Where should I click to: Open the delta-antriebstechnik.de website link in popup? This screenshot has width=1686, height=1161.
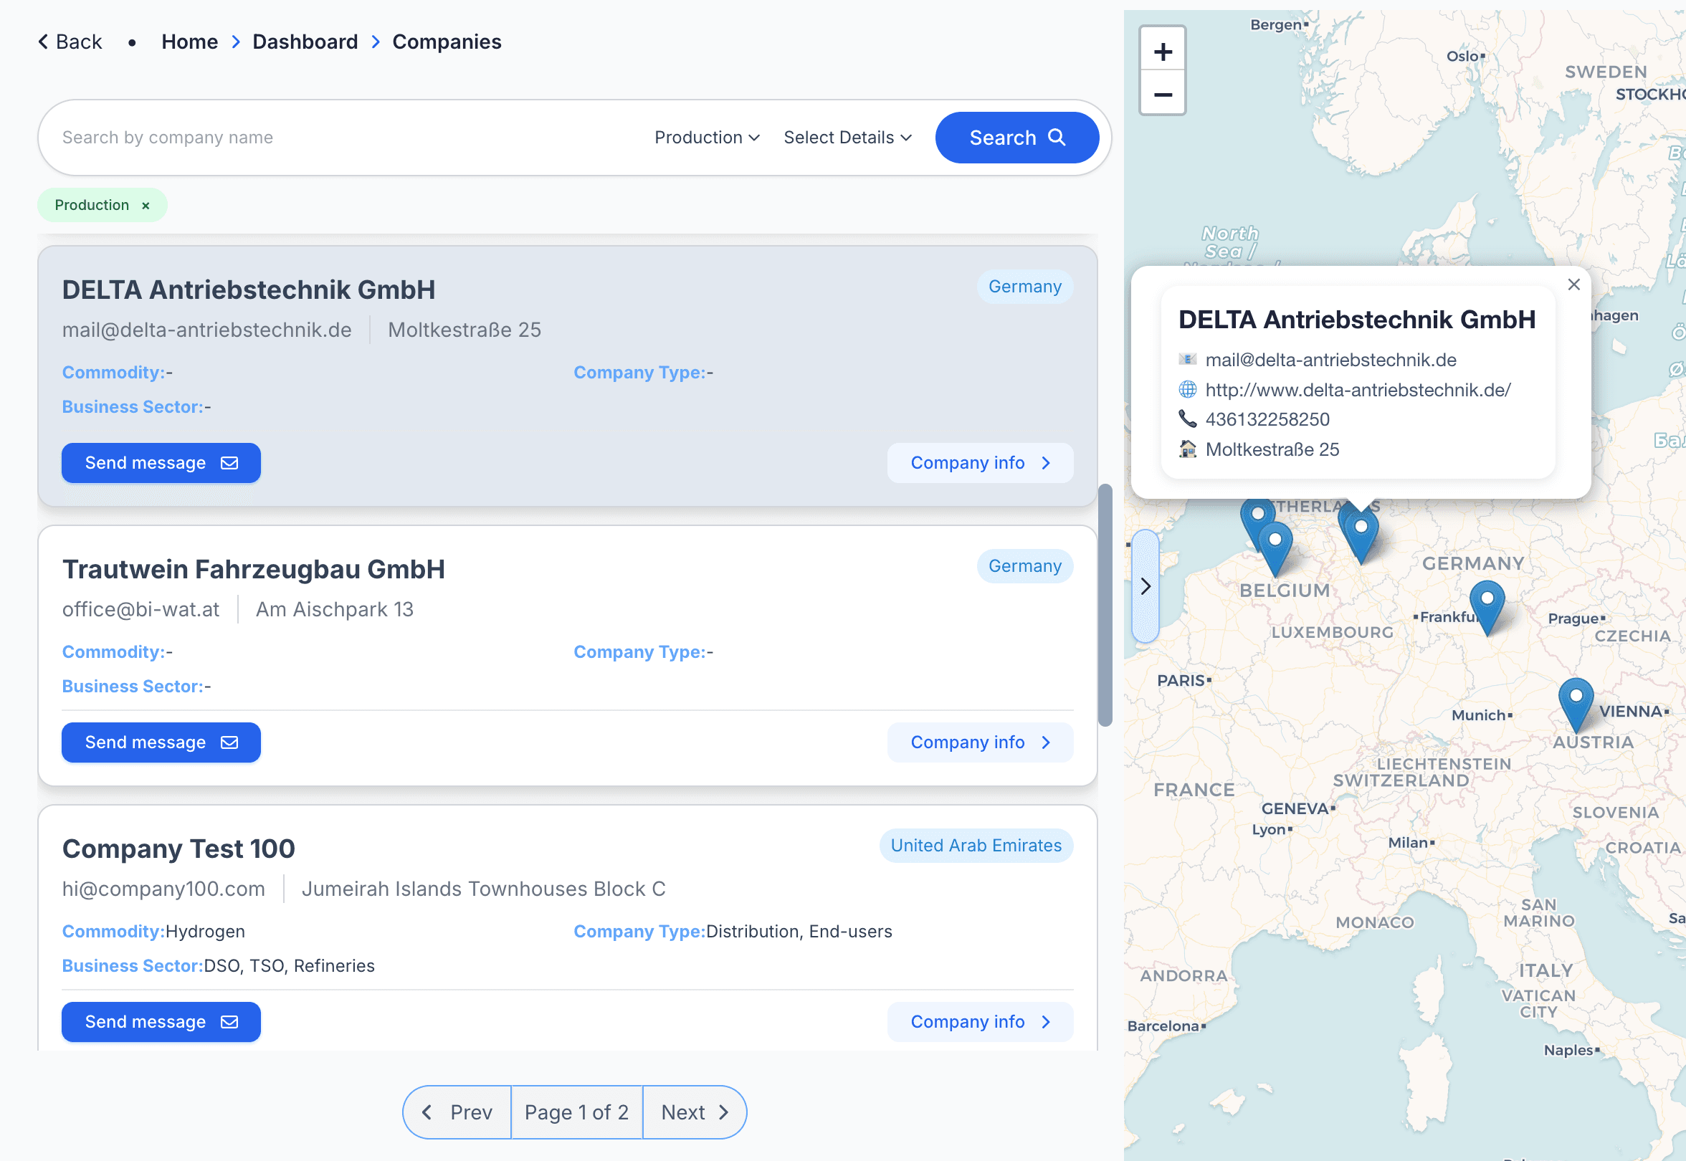1358,390
